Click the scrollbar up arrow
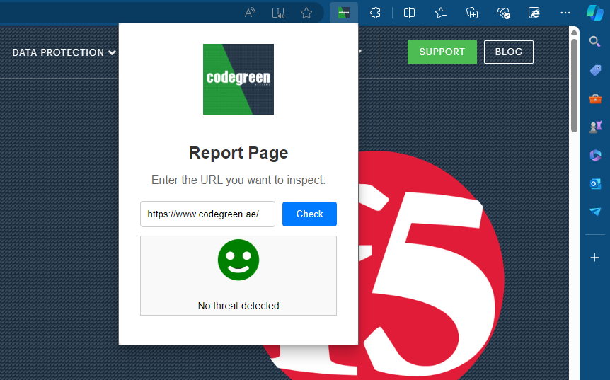This screenshot has width=610, height=380. (x=574, y=33)
